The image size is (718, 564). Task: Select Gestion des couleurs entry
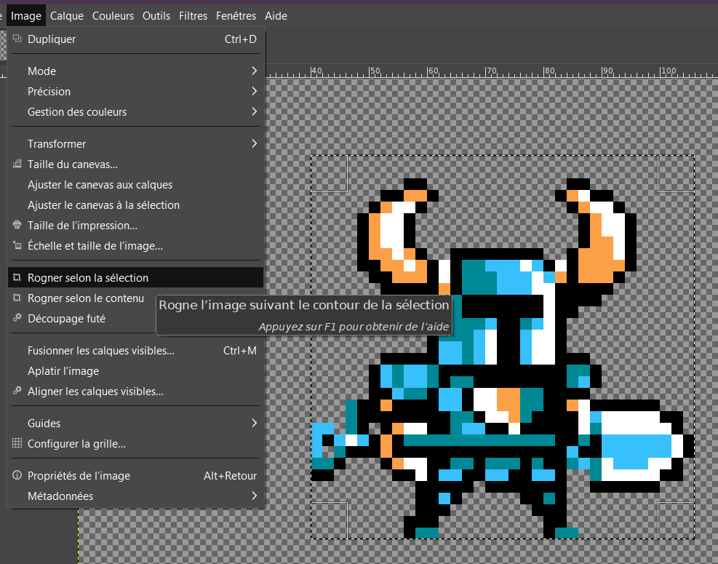135,112
